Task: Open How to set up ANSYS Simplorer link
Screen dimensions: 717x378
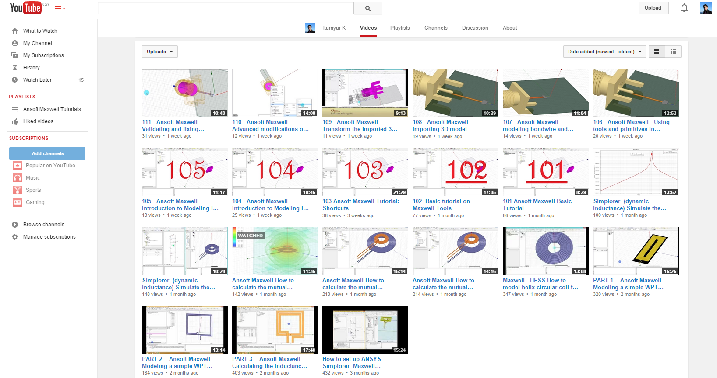Action: click(352, 362)
